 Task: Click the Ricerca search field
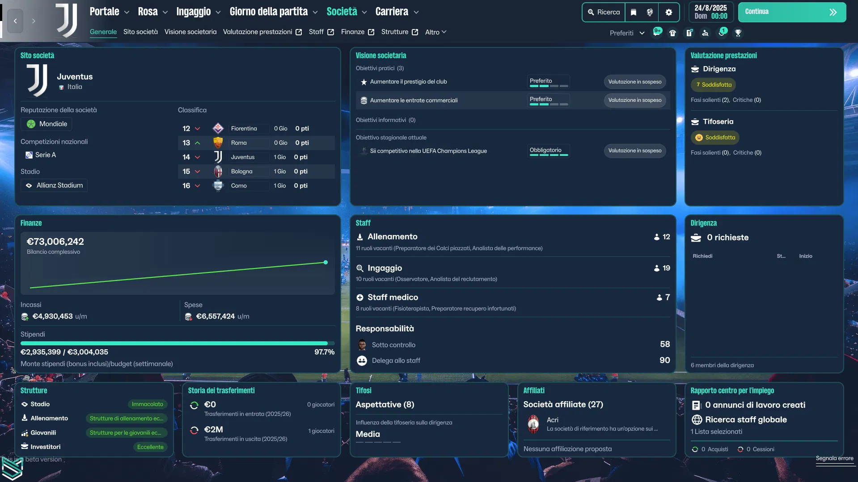point(604,12)
